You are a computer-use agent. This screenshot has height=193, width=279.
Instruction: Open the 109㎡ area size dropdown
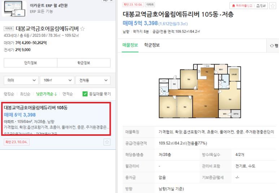click(57, 80)
